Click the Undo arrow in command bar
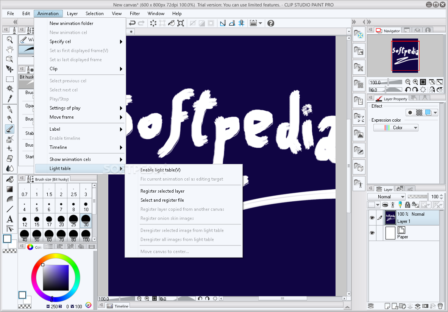Screen dimensions: 448x312 [x=132, y=23]
